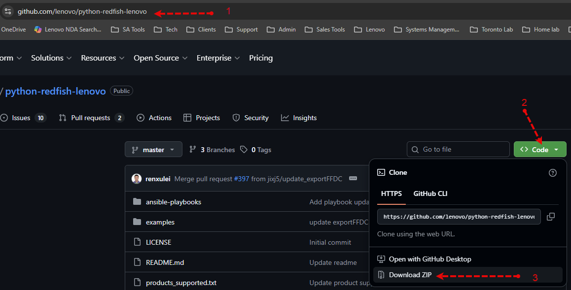Copy the repository clone URL
The image size is (571, 290).
pos(551,217)
